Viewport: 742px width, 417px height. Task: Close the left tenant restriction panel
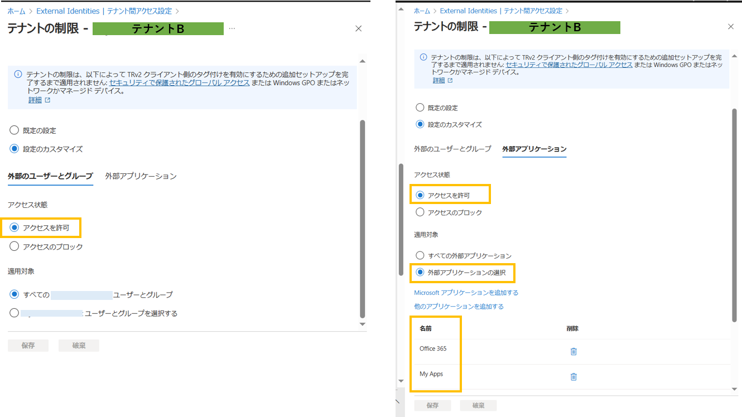[x=359, y=28]
